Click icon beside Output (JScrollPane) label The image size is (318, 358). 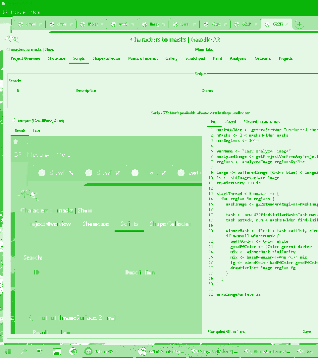click(x=14, y=121)
